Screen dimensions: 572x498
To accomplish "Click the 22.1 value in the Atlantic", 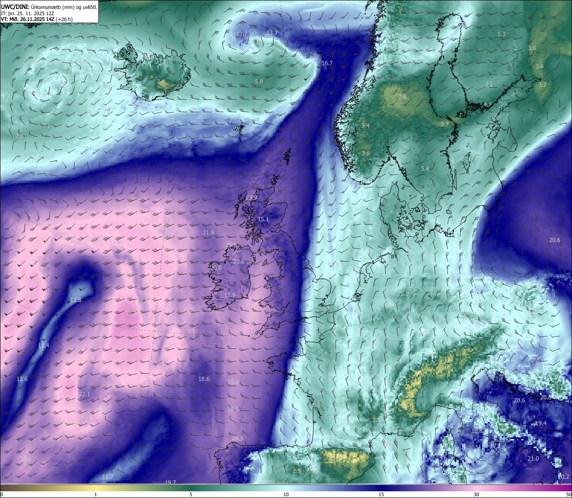I will click(x=84, y=394).
